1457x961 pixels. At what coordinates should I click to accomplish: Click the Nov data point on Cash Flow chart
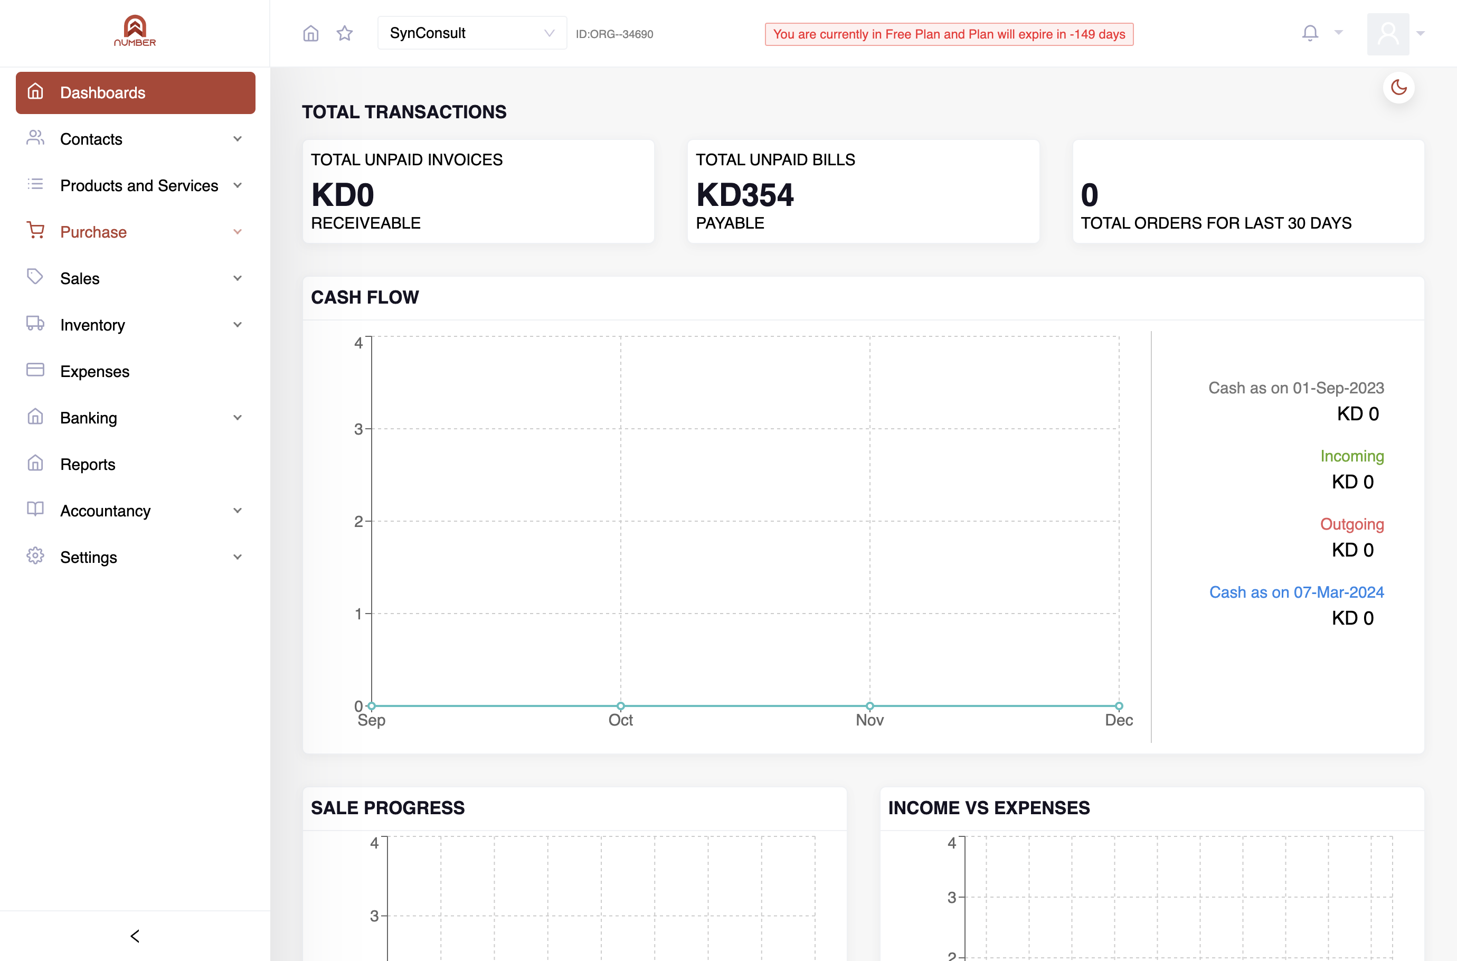click(869, 706)
